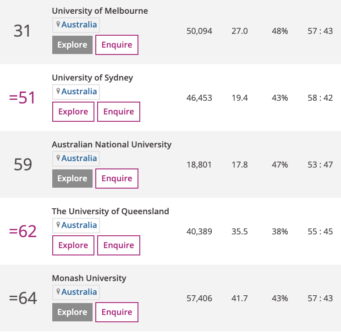Viewport: 341px width, 336px height.
Task: Click the =62 rank for Queensland
Action: pyautogui.click(x=23, y=232)
